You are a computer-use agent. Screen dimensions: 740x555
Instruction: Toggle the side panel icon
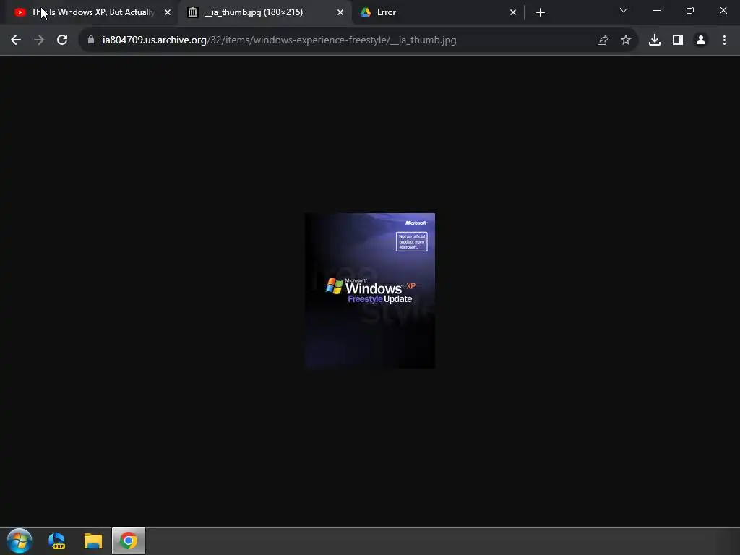[678, 40]
